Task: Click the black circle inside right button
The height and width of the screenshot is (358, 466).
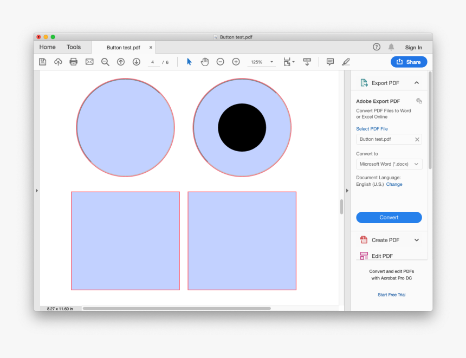Action: tap(242, 127)
